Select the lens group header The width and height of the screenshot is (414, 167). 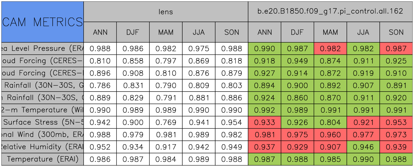tap(166, 11)
